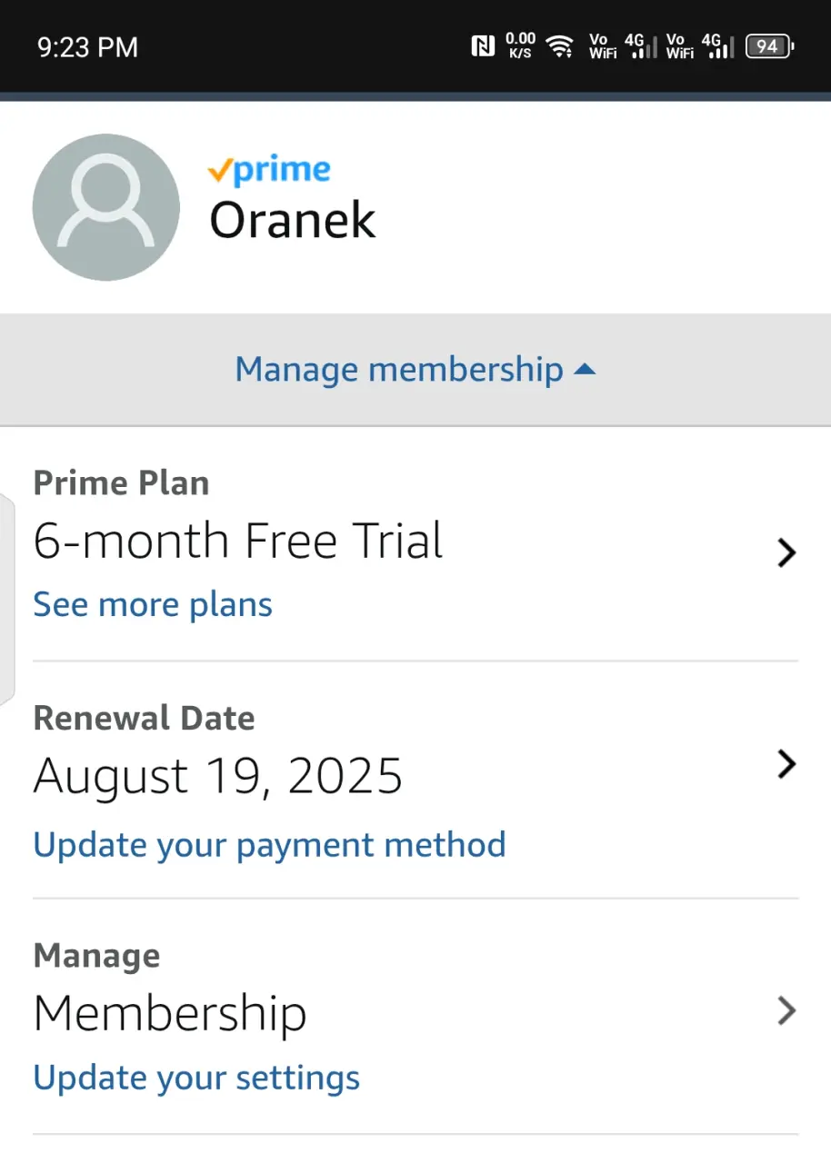Open Renewal Date details chevron
Screen dimensions: 831x1163
coord(786,764)
